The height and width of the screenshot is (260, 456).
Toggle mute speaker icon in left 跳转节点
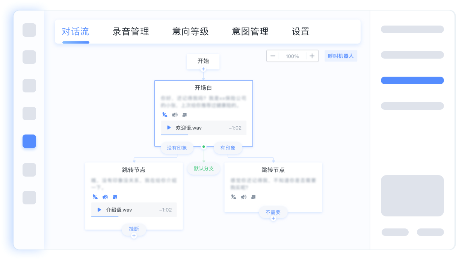(105, 197)
